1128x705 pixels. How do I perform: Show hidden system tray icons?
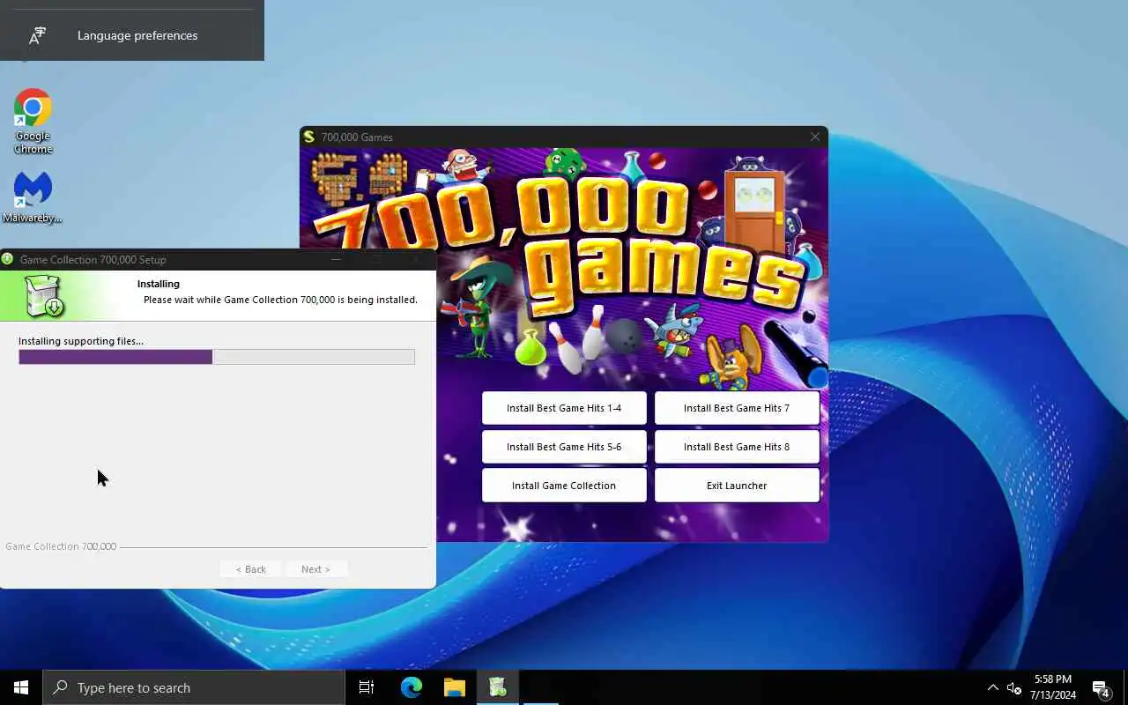992,687
